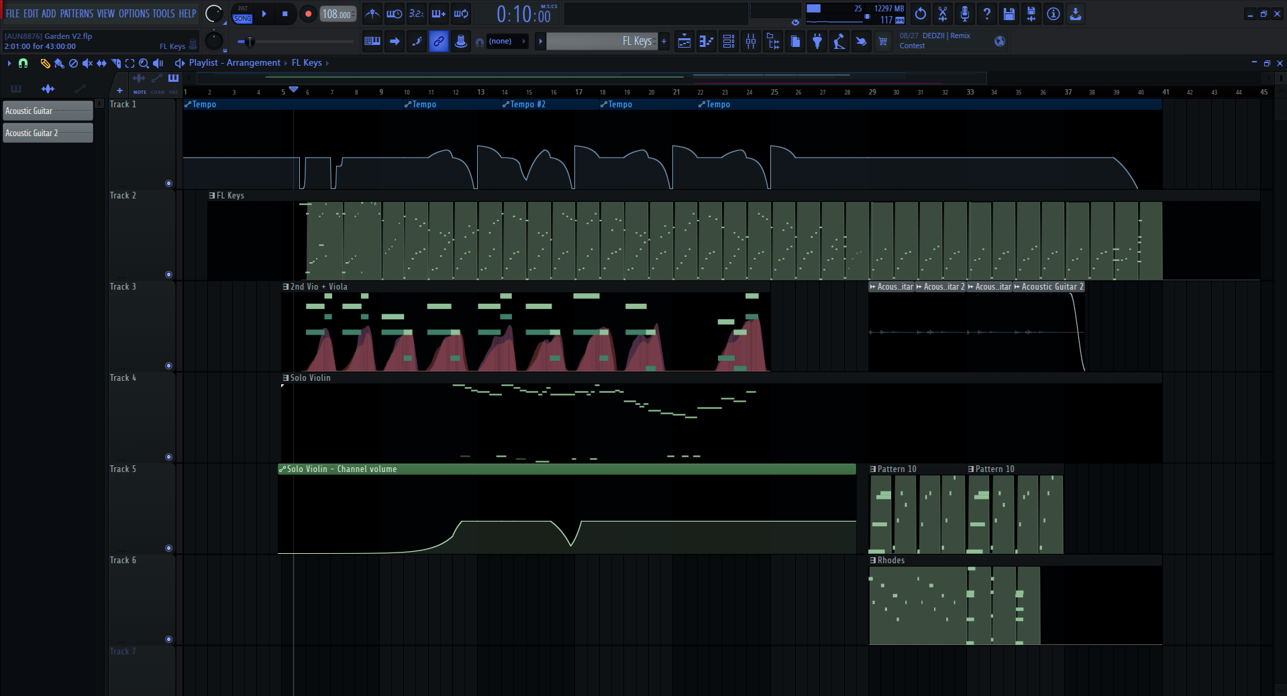Viewport: 1287px width, 696px height.
Task: Select the Acoustic Guitar 2 clip in picker
Action: tap(48, 133)
